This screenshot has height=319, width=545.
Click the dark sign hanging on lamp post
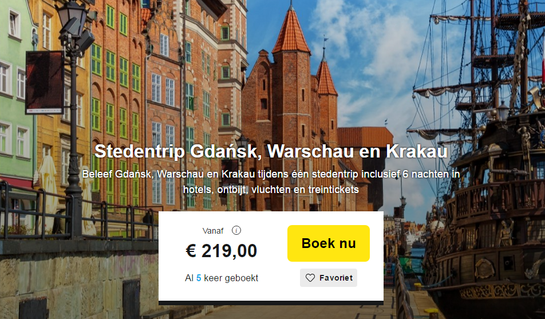click(x=45, y=82)
